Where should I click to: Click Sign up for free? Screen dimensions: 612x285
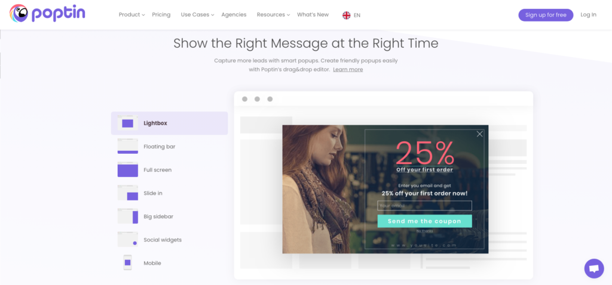pos(546,15)
